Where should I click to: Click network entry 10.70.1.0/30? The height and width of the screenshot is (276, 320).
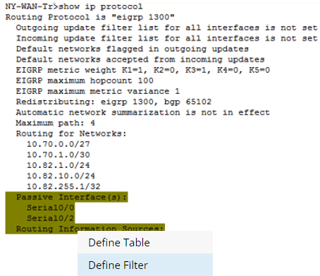pos(59,155)
